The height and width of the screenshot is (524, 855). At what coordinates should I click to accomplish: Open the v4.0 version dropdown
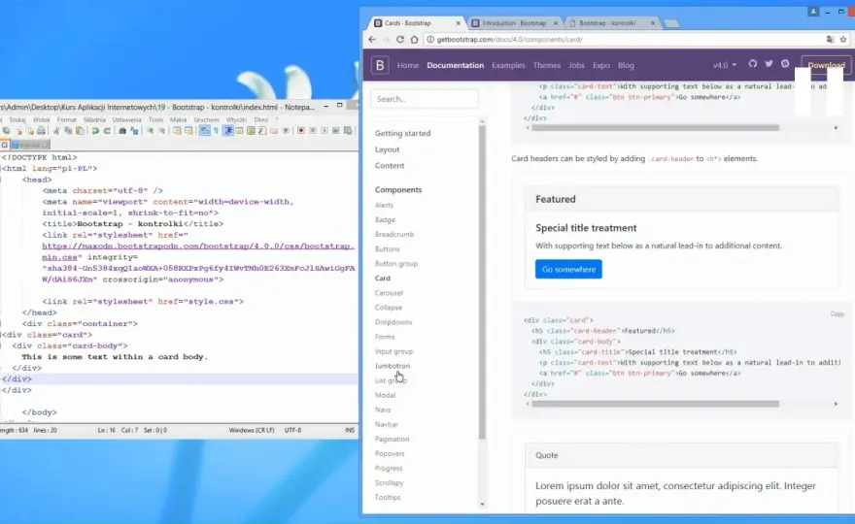[724, 65]
